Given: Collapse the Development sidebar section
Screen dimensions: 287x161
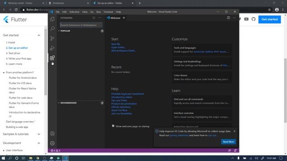Looking at the screenshot, I should 39,143.
